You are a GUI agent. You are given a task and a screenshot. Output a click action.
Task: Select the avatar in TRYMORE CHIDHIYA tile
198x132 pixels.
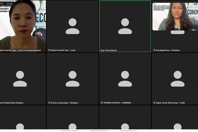click(125, 79)
